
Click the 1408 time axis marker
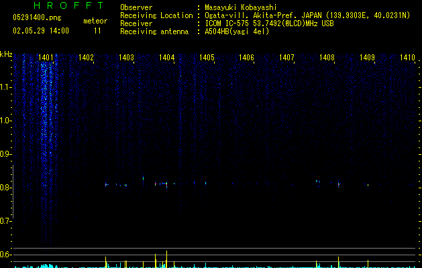click(327, 58)
